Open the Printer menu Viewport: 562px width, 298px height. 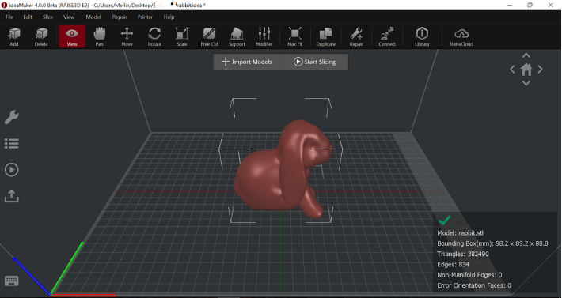pyautogui.click(x=145, y=17)
